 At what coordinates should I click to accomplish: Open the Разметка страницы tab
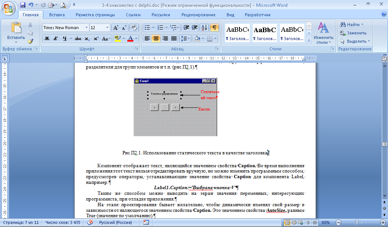[95, 15]
